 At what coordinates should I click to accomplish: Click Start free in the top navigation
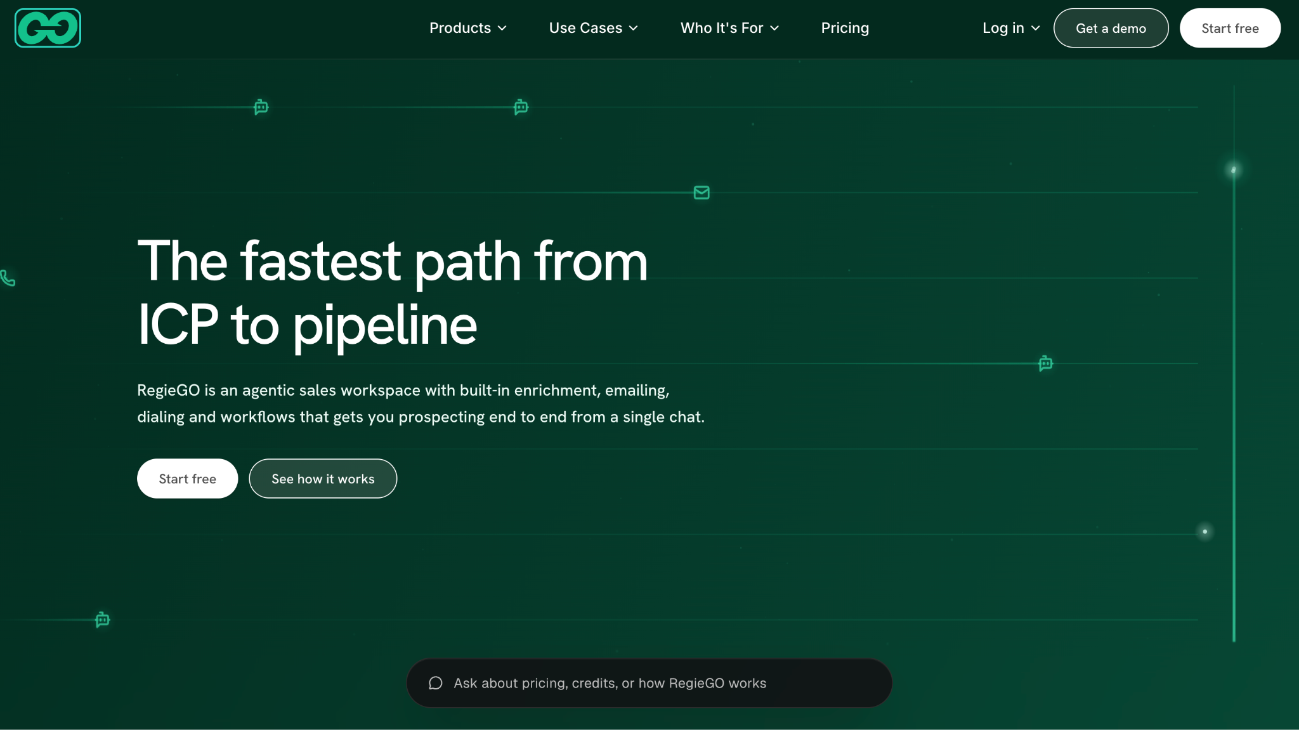[1230, 28]
